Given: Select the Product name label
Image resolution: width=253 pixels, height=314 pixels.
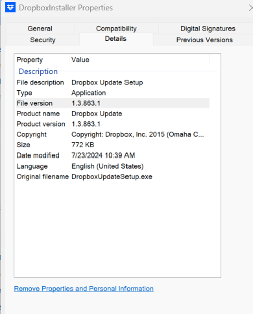Looking at the screenshot, I should click(38, 114).
